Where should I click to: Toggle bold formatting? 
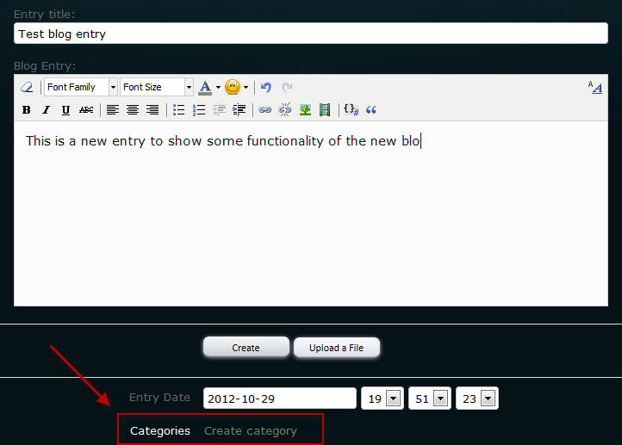tap(27, 110)
